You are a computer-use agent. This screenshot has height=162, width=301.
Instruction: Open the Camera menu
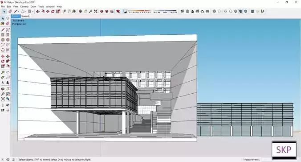[x=24, y=7]
